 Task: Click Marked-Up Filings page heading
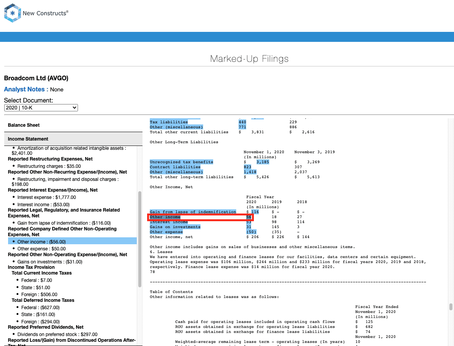[249, 59]
